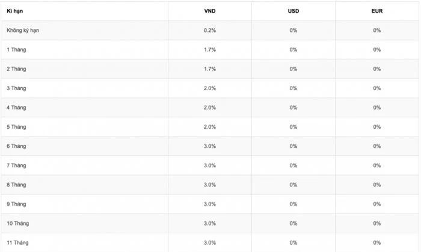
Task: Click the "10 Tháng" row label
Action: 18,223
